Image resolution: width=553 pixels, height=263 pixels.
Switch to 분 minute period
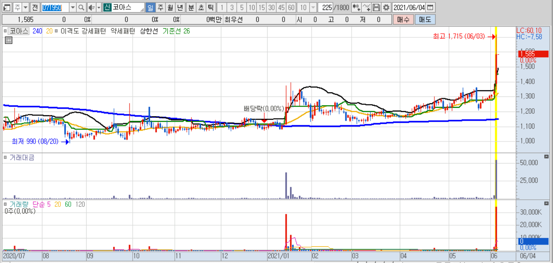(191, 7)
